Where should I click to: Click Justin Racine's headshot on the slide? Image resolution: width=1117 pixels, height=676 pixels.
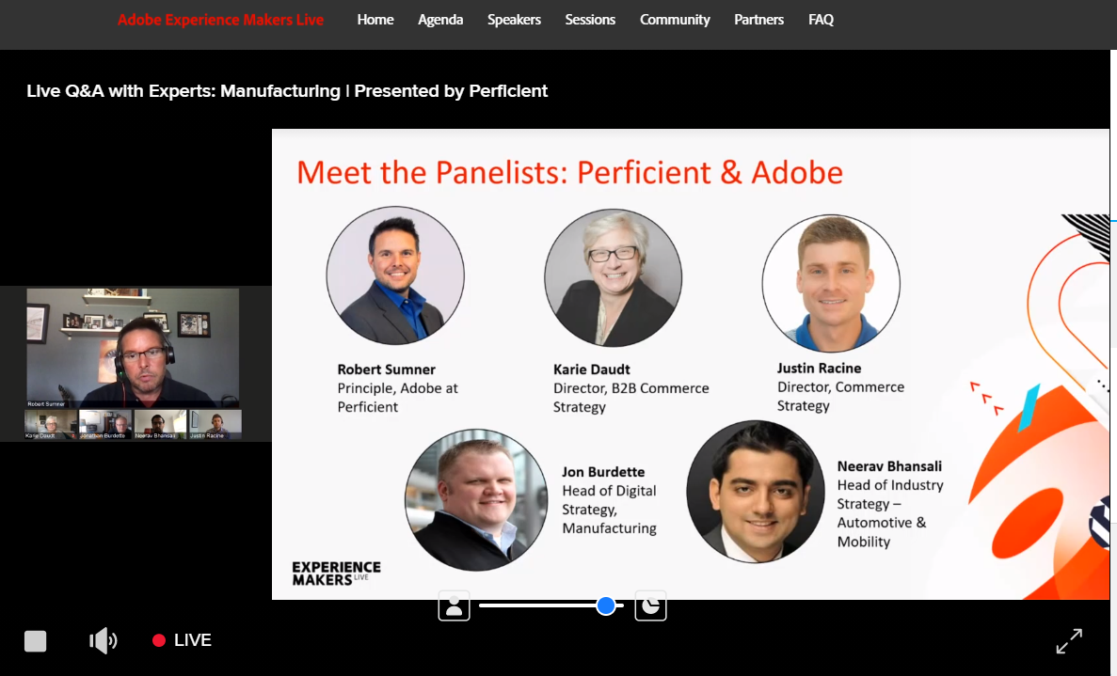click(831, 283)
